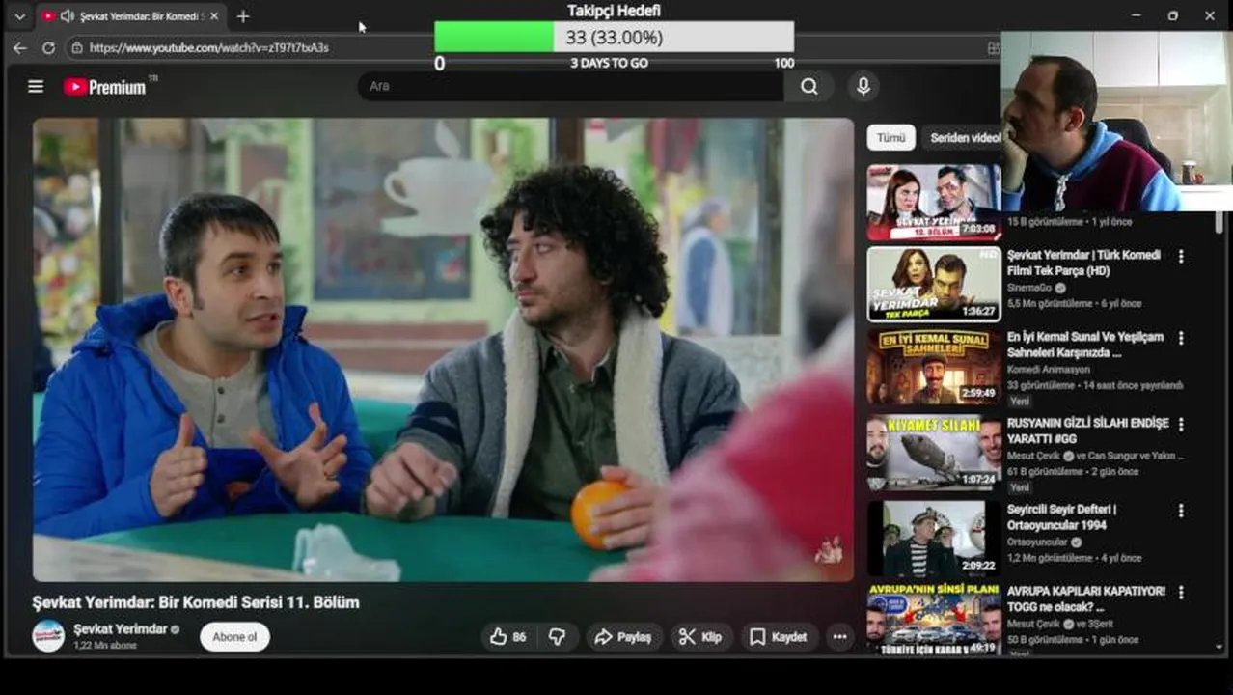Click the Takipçi Hedefi progress bar
Viewport: 1233px width, 695px height.
coord(614,38)
